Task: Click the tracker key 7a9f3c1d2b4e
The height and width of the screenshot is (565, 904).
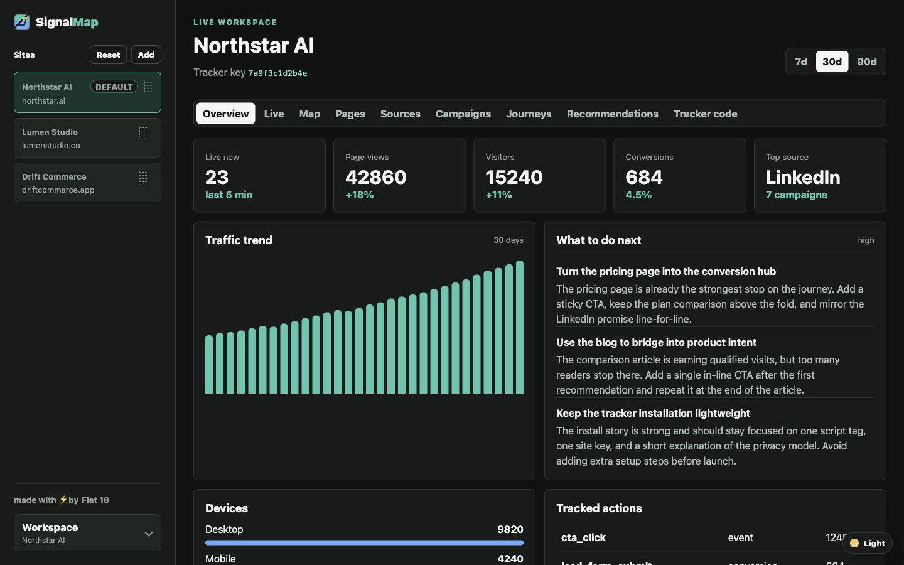Action: tap(277, 73)
